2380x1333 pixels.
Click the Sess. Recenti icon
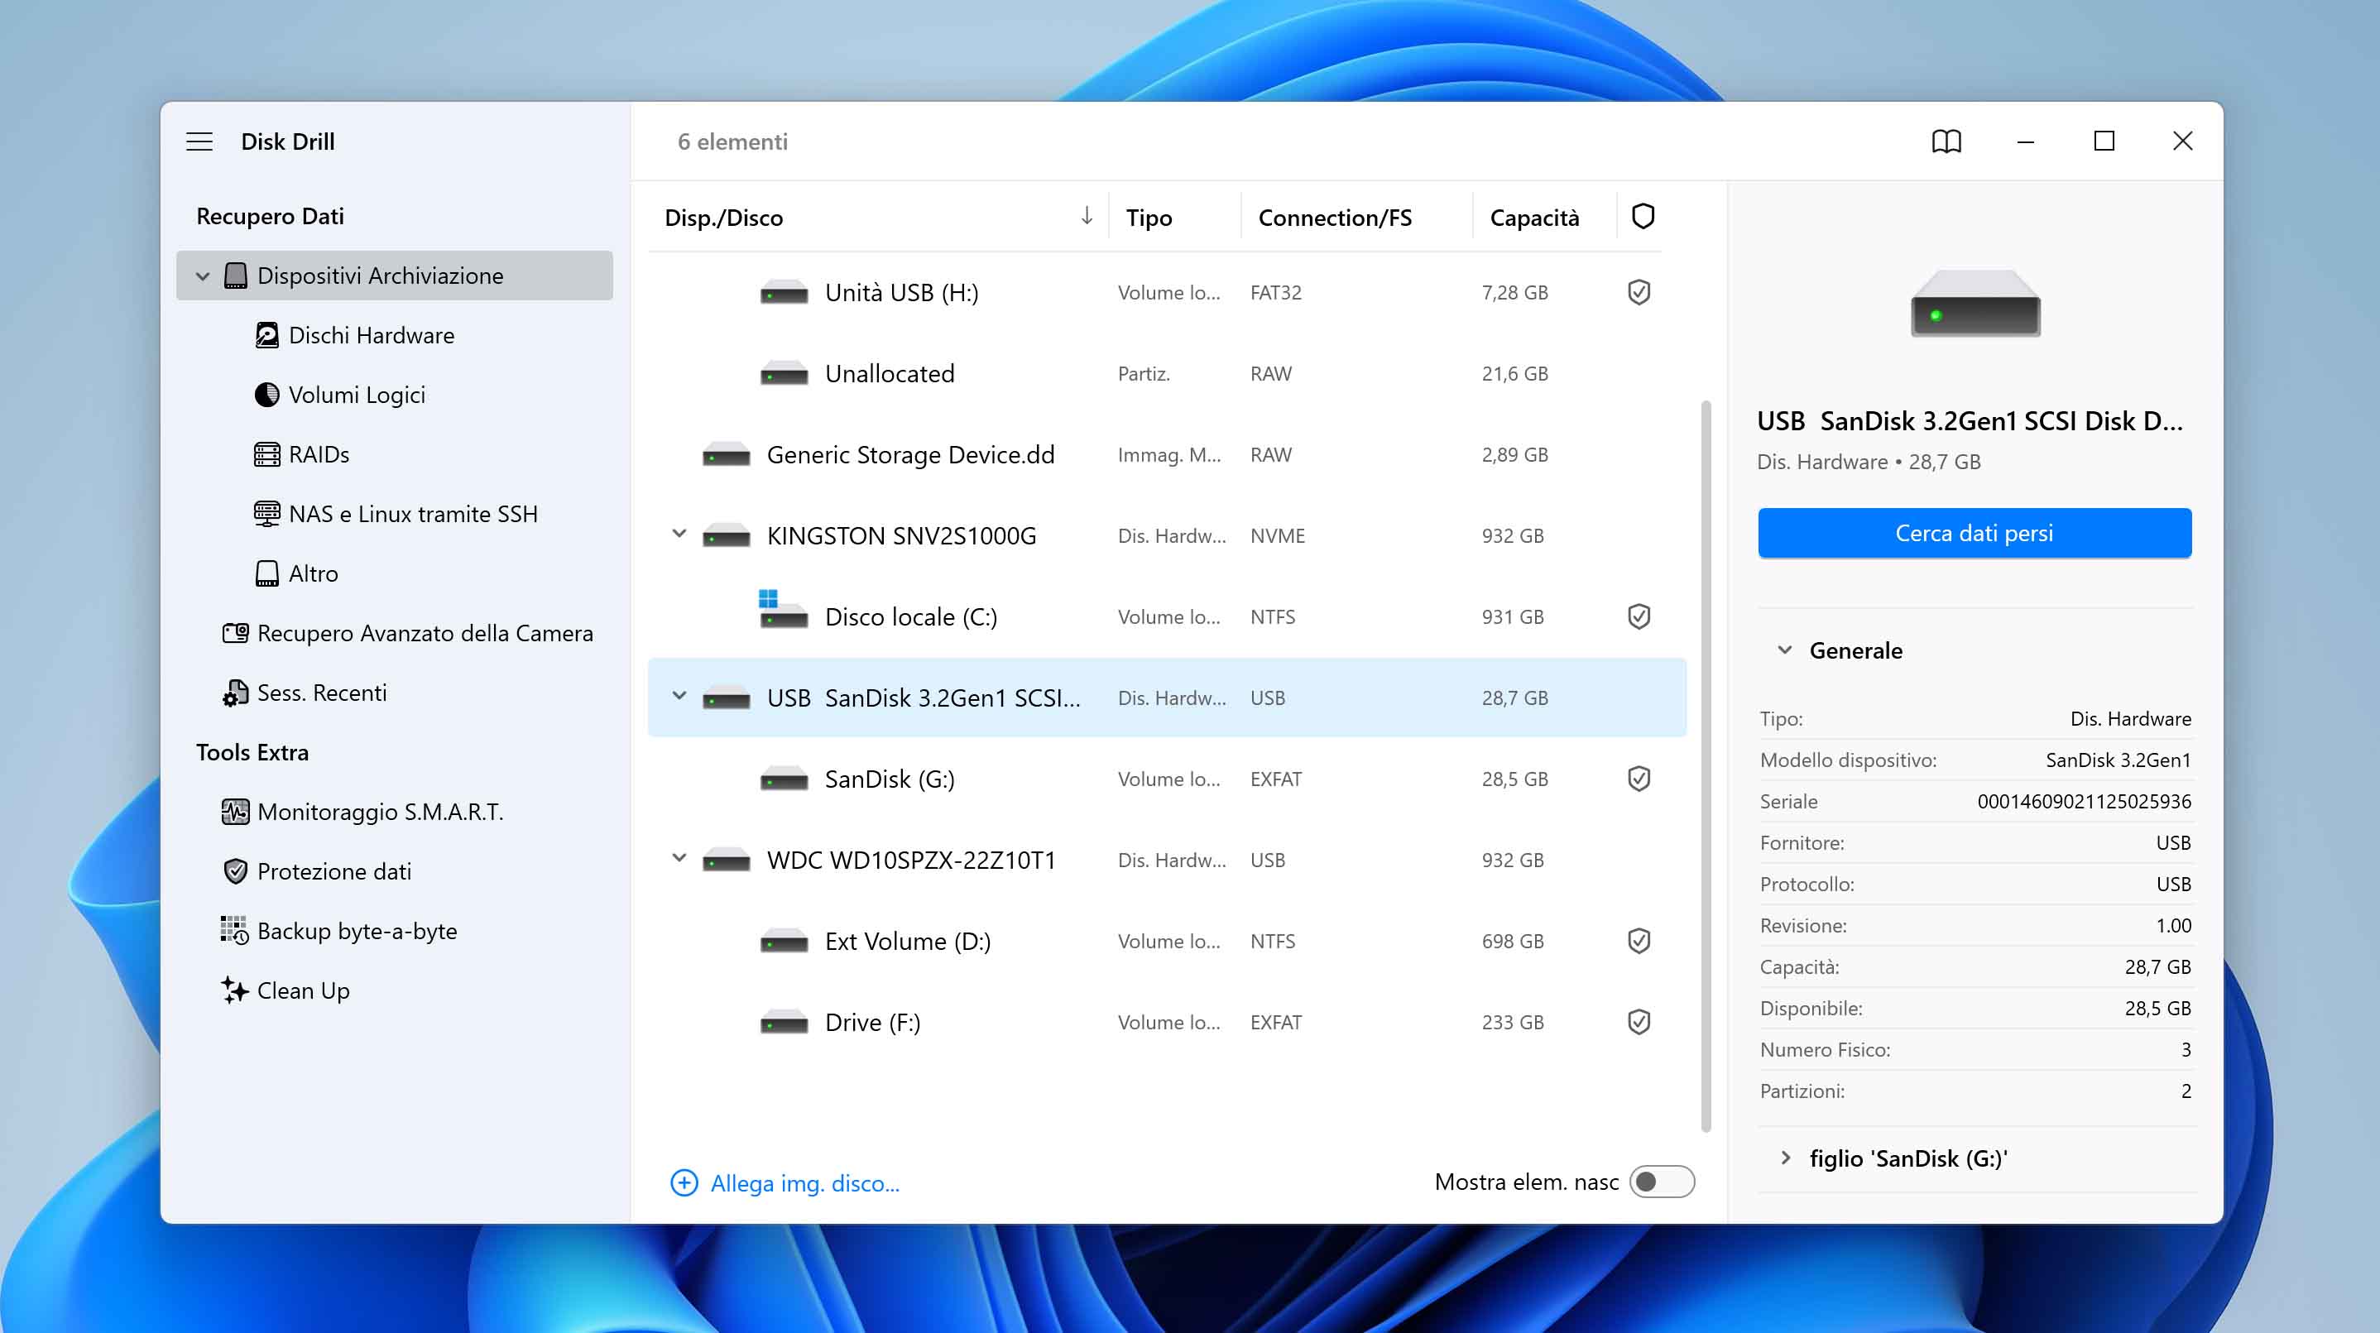(236, 693)
